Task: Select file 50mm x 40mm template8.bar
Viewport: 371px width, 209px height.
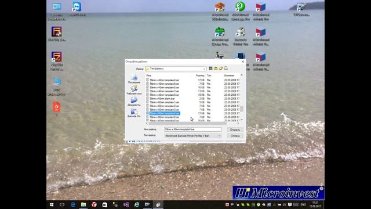Action: pos(164,95)
